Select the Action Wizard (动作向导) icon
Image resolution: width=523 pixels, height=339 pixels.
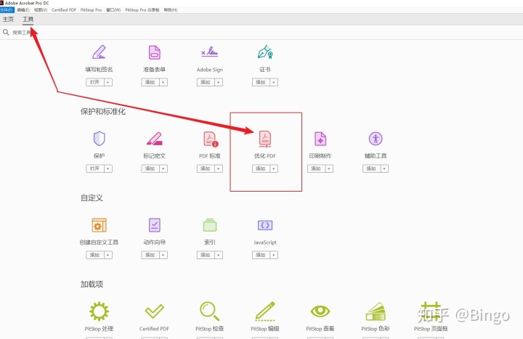[x=155, y=225]
